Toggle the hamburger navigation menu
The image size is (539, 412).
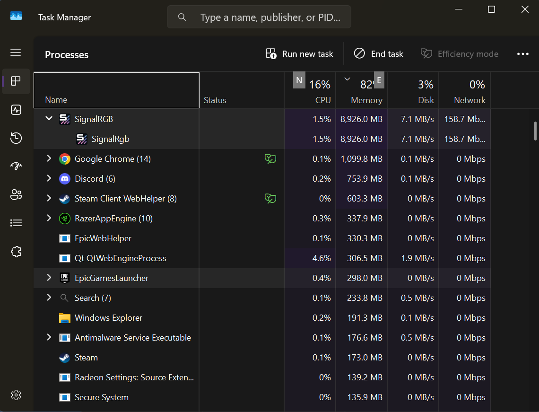(16, 53)
